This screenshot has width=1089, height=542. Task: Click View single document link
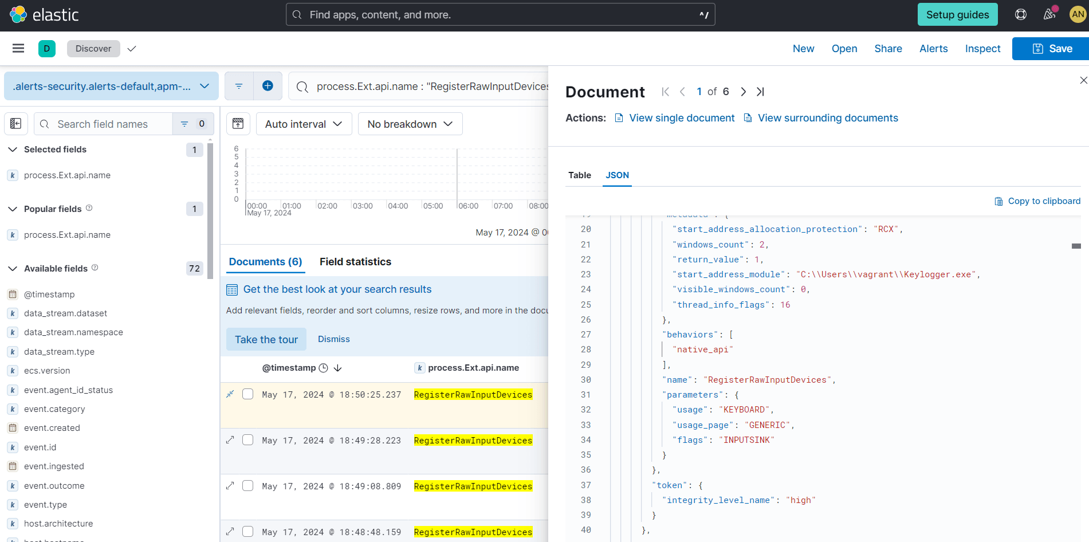681,117
